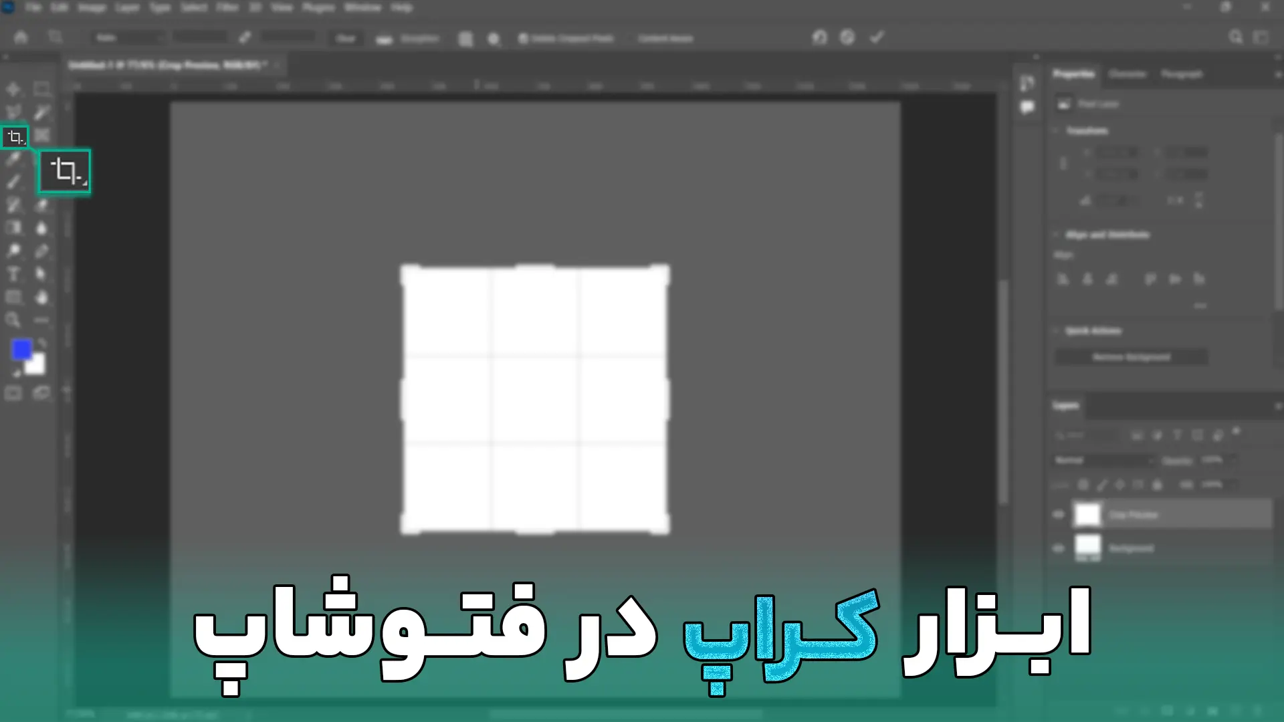Click the white background color swatch
1284x722 pixels.
36,366
